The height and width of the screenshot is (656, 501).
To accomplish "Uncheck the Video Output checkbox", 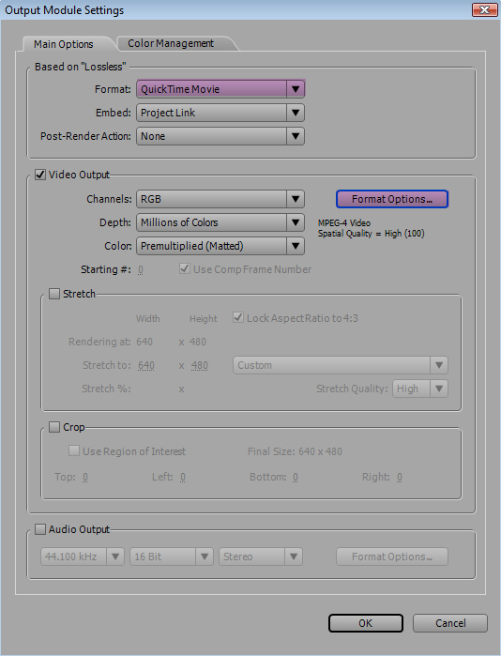I will 40,175.
